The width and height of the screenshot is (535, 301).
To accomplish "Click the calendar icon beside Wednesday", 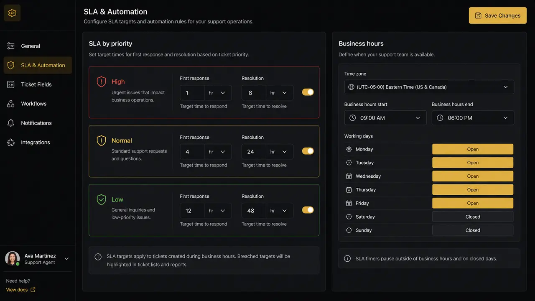I will [x=349, y=176].
